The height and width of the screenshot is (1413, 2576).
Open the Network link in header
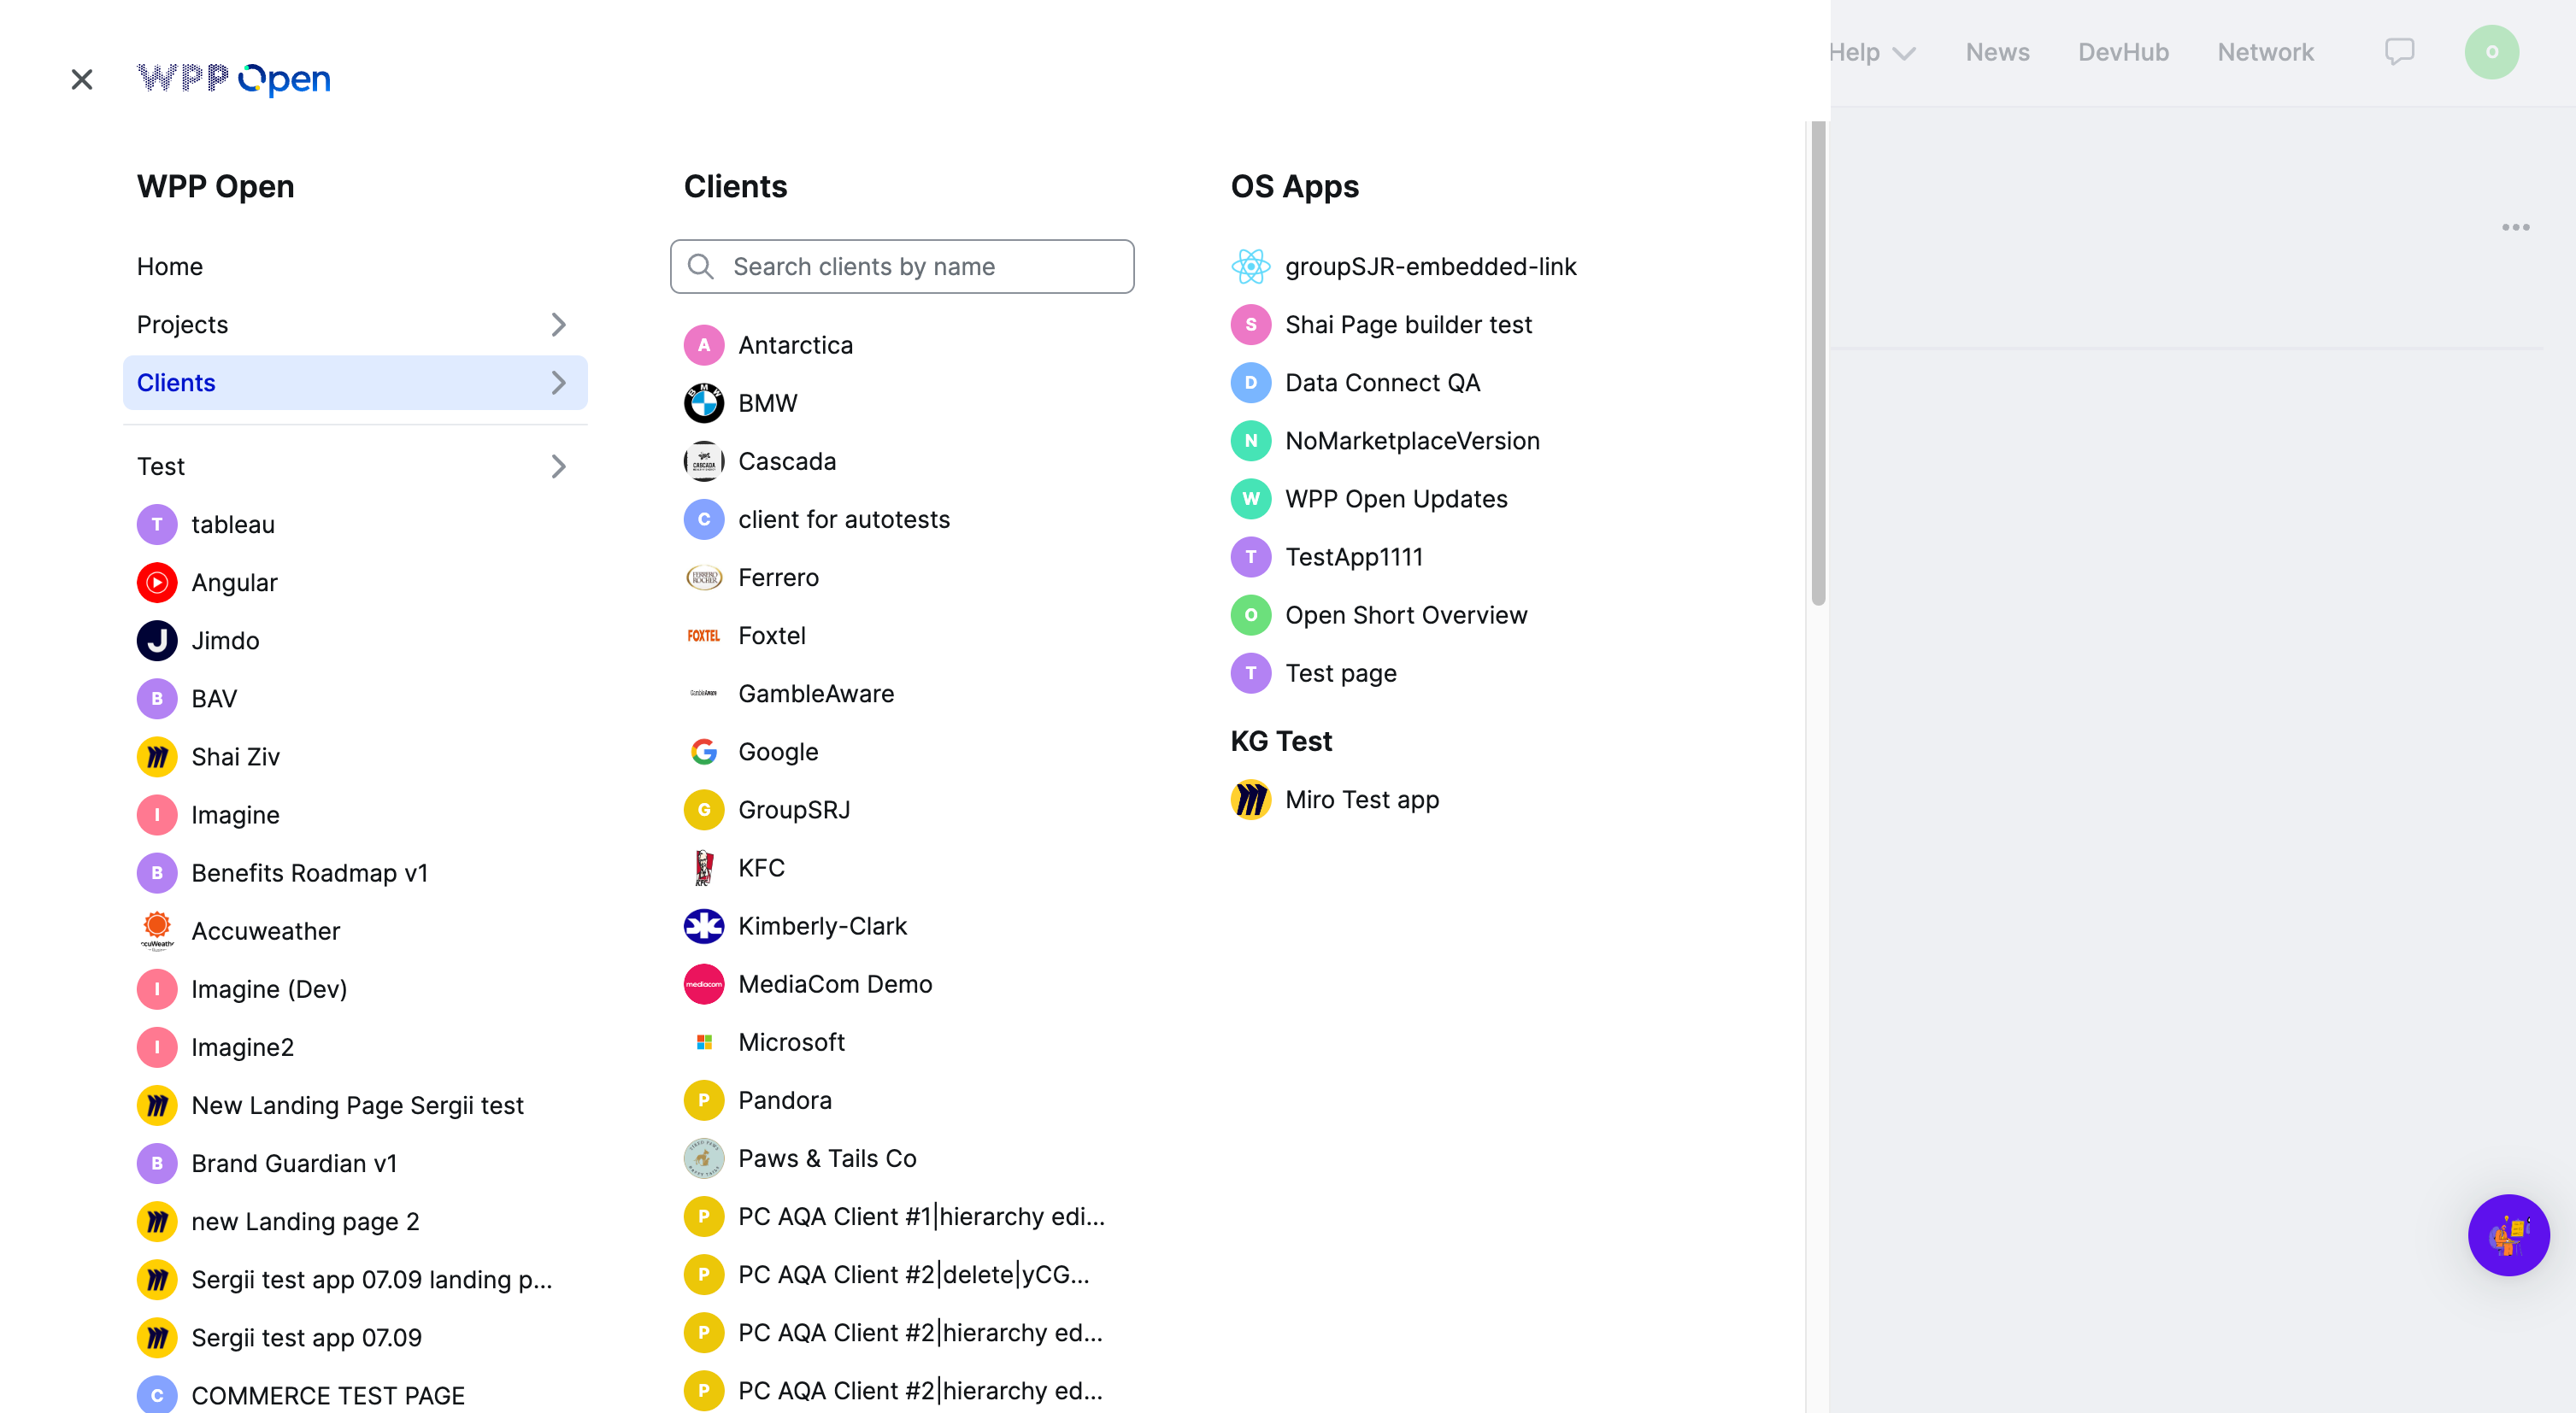point(2265,52)
